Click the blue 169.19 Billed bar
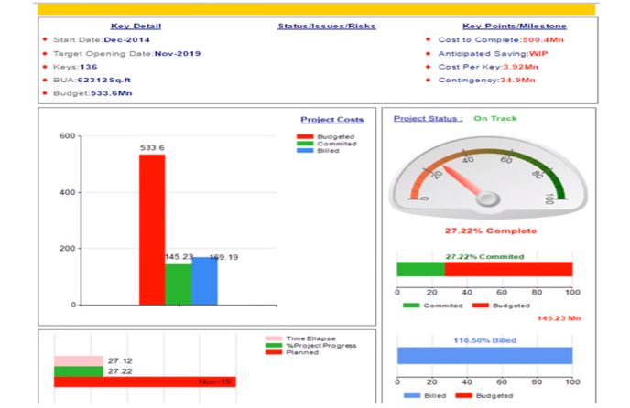This screenshot has height=408, width=630. [x=205, y=281]
